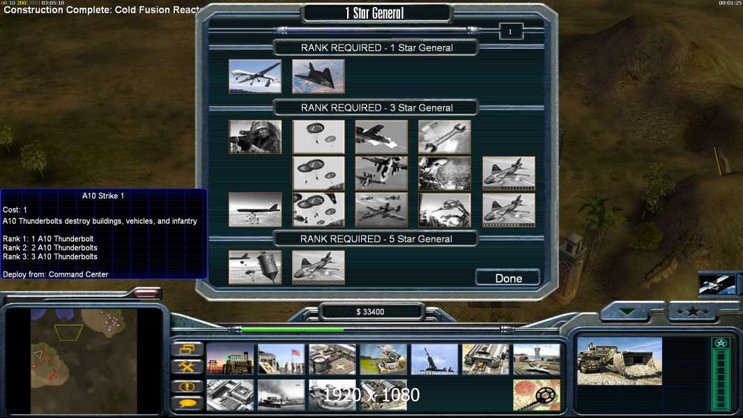Select Emergency Repair level 2 icon
This screenshot has height=418, width=743.
[x=445, y=173]
